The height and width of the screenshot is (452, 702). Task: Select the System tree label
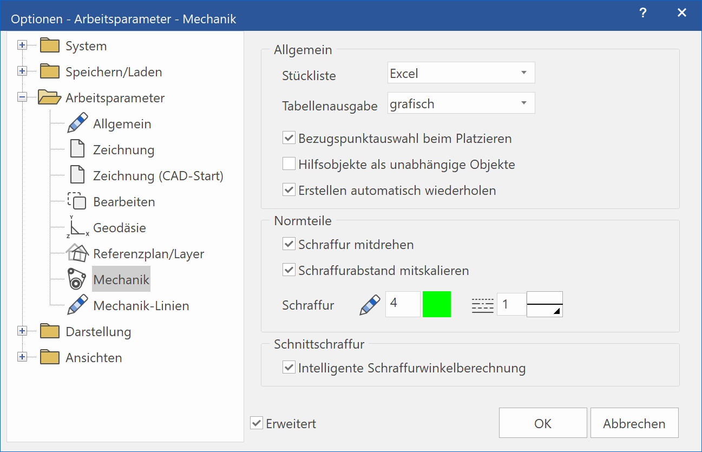tap(86, 46)
